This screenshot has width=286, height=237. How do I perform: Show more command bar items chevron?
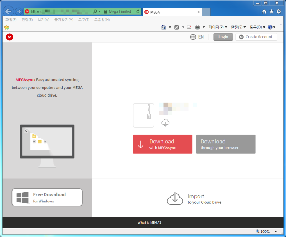pyautogui.click(x=281, y=24)
